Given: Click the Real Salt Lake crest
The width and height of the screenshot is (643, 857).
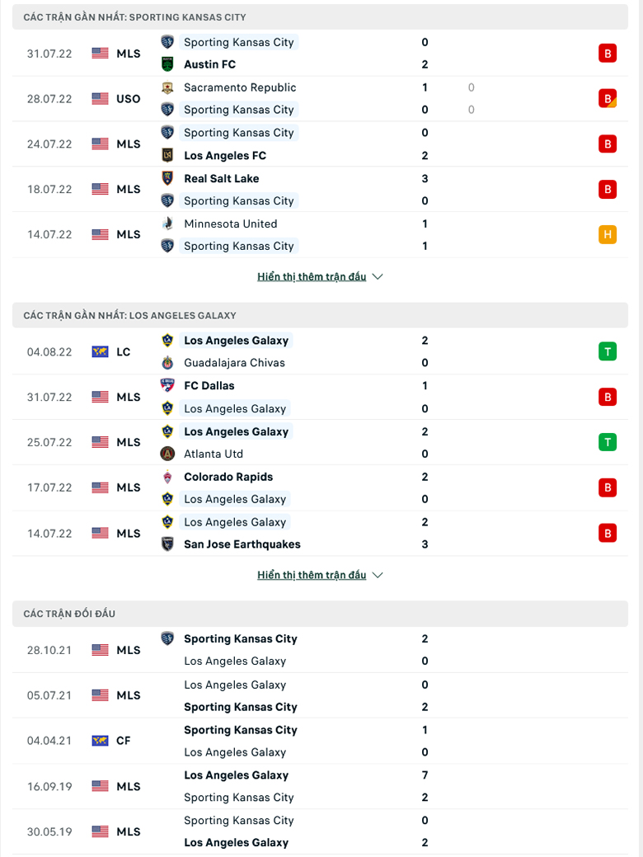Looking at the screenshot, I should click(167, 178).
